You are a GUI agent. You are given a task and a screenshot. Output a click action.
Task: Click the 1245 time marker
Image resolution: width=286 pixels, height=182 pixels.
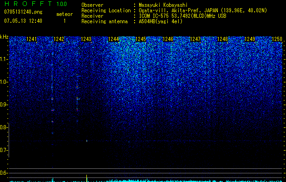pos(140,39)
